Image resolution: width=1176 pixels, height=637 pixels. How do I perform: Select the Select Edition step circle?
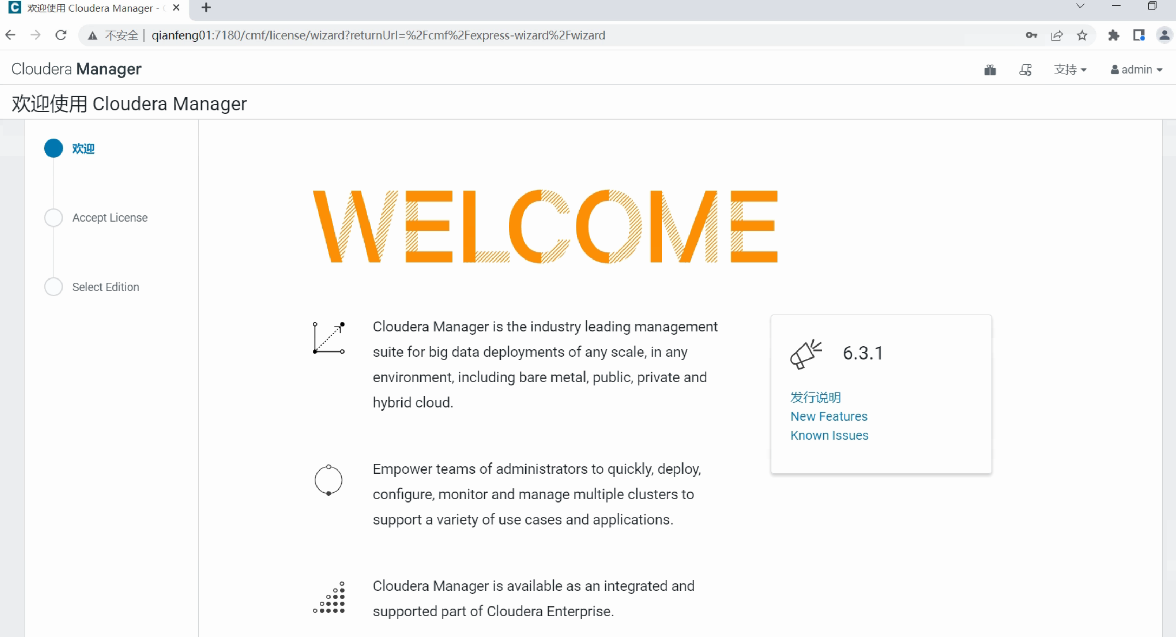click(53, 287)
